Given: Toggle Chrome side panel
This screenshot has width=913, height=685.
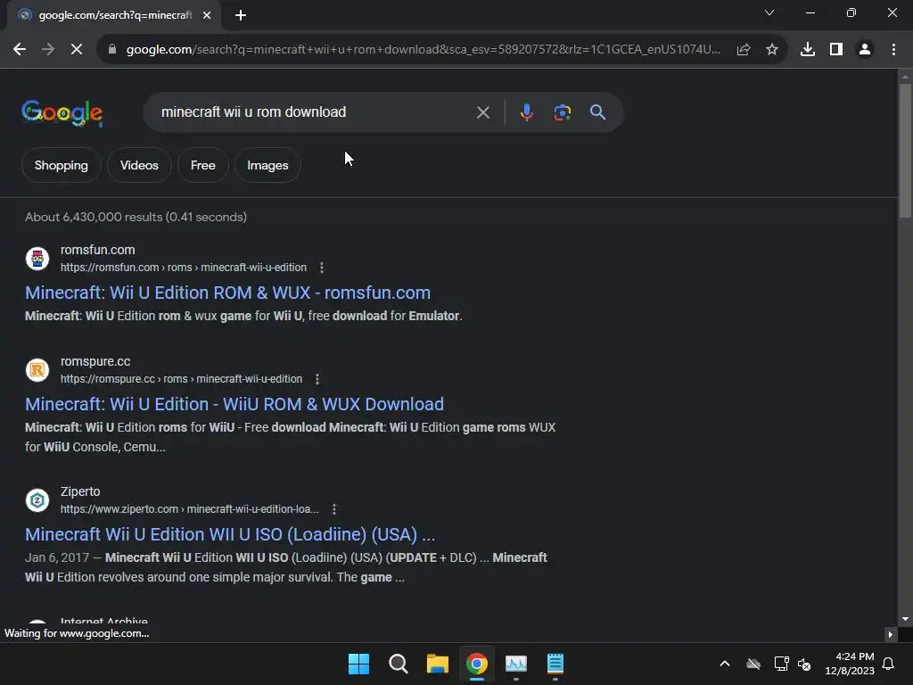Looking at the screenshot, I should (836, 50).
